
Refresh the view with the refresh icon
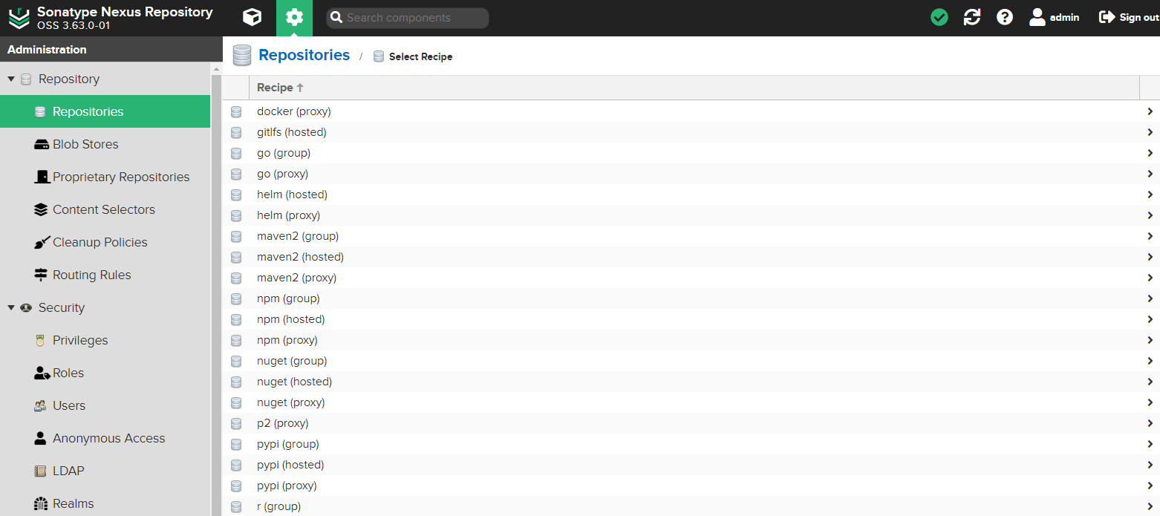[972, 17]
